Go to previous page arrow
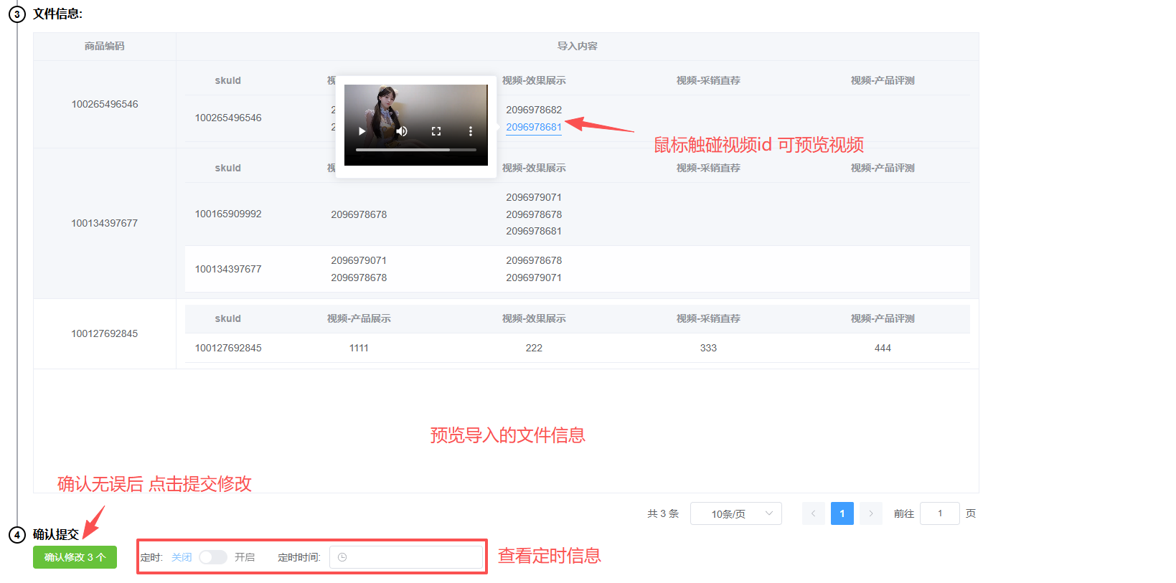This screenshot has height=583, width=1176. 813,513
